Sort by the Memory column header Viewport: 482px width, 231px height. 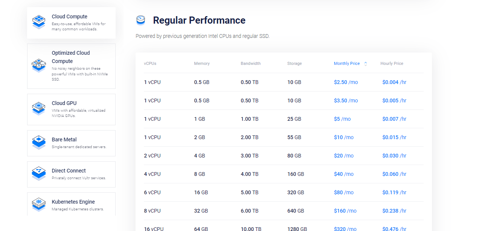coord(202,64)
